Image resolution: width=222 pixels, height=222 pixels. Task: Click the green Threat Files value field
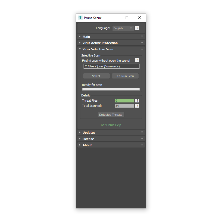[124, 101]
